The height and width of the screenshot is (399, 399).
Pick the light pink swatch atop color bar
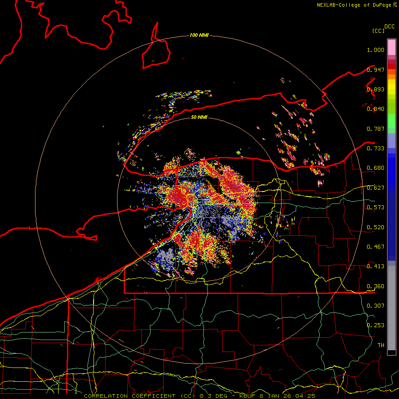(x=391, y=47)
